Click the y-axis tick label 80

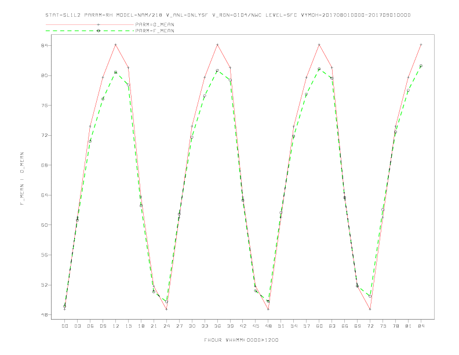click(45, 75)
